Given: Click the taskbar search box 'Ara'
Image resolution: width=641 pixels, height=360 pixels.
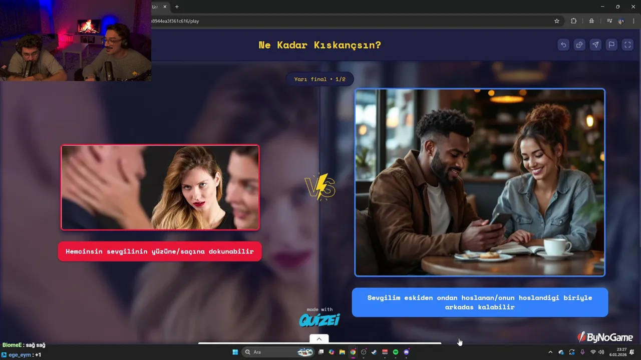Looking at the screenshot, I should tap(278, 352).
